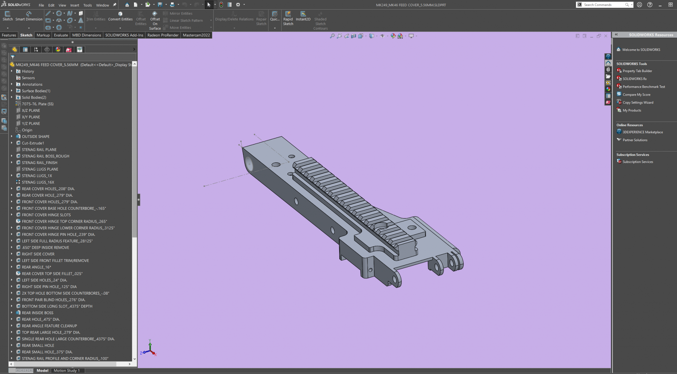Open the Line tool dropdown arrow
This screenshot has width=677, height=374.
53,14
